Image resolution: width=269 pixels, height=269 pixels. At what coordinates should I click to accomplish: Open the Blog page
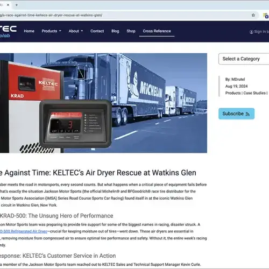pos(115,31)
